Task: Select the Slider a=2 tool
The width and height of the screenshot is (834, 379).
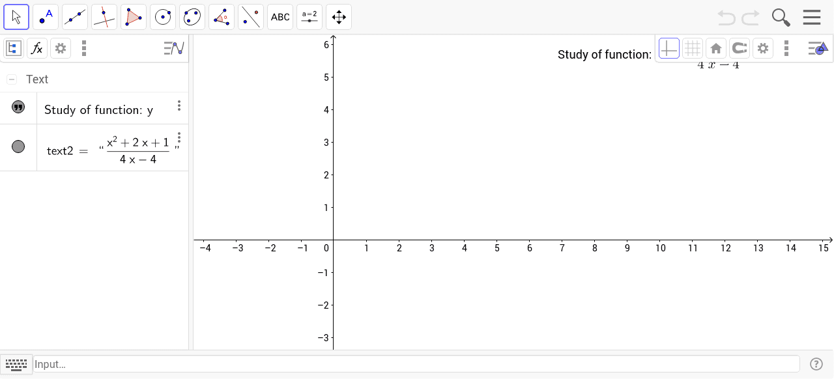Action: click(x=309, y=17)
